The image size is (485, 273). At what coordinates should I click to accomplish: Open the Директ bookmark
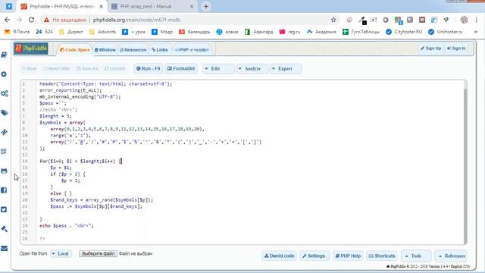click(71, 32)
